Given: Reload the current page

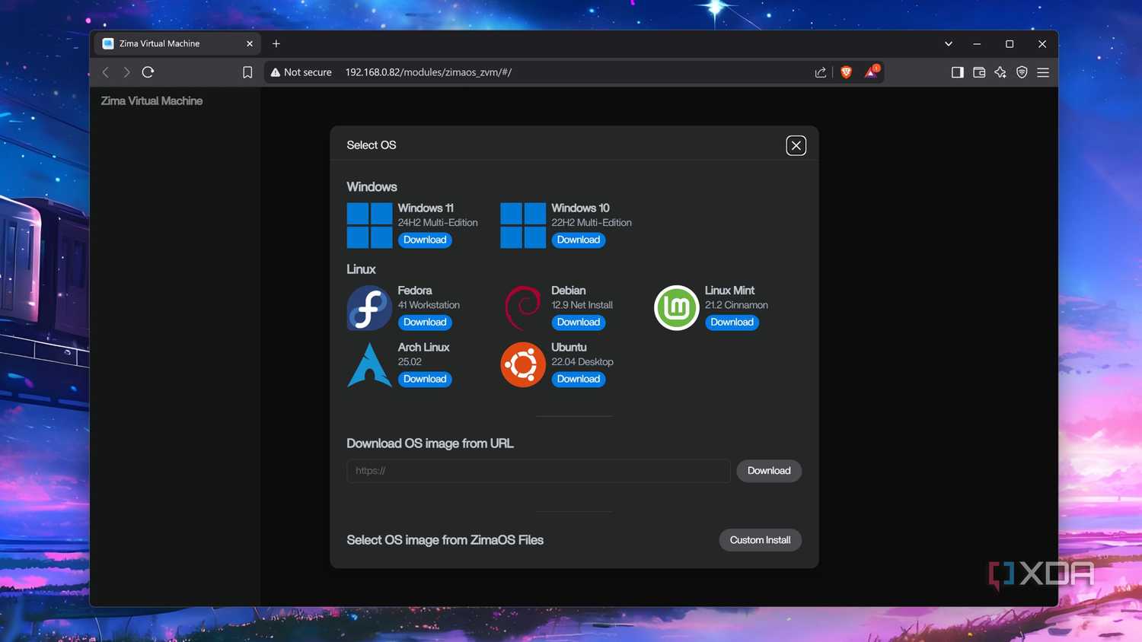Looking at the screenshot, I should (148, 72).
